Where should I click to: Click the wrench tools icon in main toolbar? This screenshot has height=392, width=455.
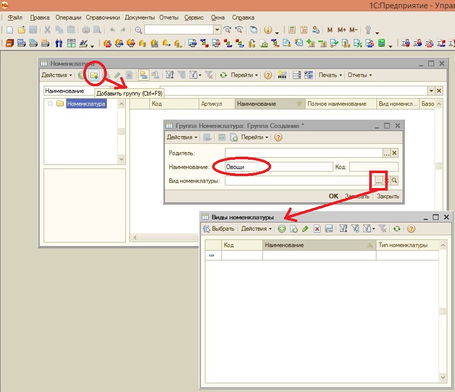tap(368, 30)
